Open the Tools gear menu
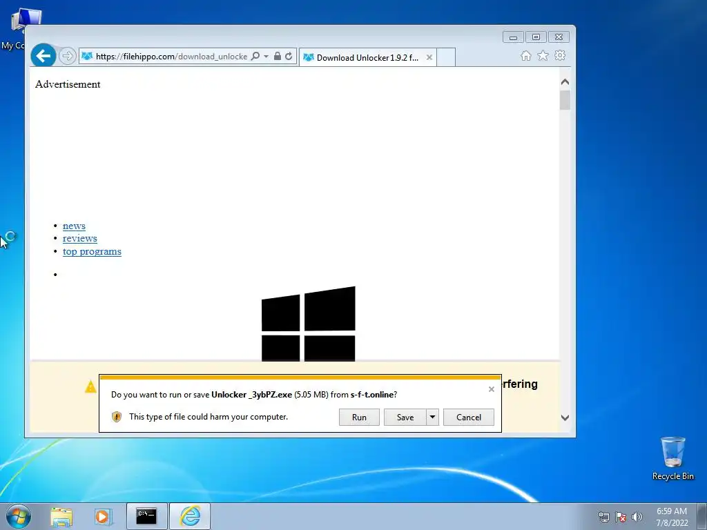The image size is (707, 530). [x=560, y=55]
